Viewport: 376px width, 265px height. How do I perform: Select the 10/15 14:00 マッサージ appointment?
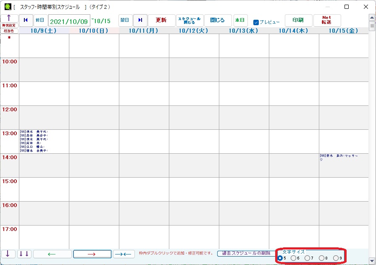tap(344, 165)
